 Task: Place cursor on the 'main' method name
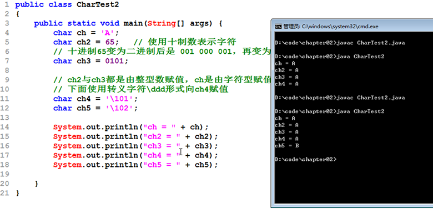[x=133, y=23]
